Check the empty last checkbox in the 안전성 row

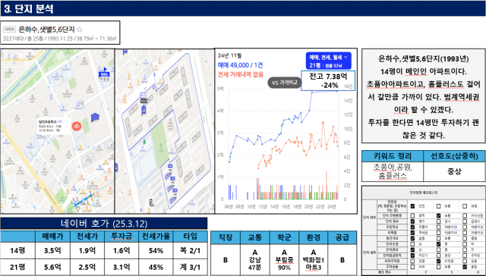(x=465, y=206)
